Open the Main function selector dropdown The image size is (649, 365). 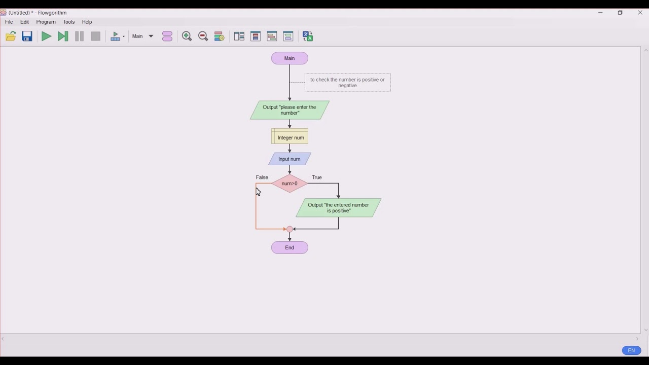[142, 36]
